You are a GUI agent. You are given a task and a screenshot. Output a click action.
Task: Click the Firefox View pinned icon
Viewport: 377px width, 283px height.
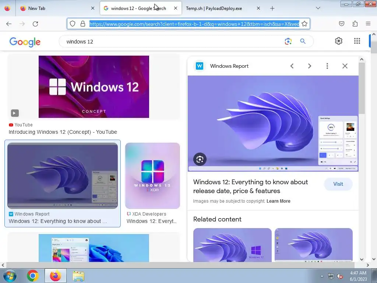coord(7,8)
